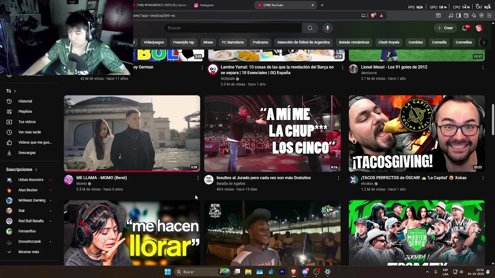This screenshot has width=495, height=278.
Task: Open options for Lionel Messi 91 goles video
Action: point(483,67)
